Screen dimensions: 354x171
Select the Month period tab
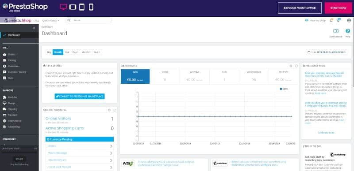pyautogui.click(x=58, y=52)
